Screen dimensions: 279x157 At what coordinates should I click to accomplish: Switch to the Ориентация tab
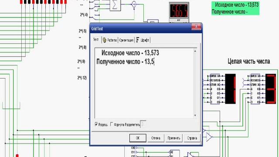126,40
